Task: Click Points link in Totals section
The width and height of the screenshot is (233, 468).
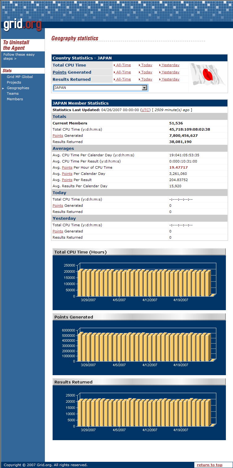Action: 58,136
